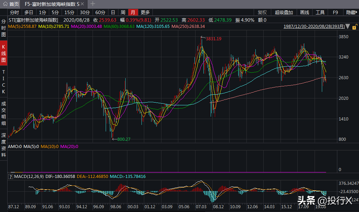Click the MACD(12,26,9) indicator label
Screen dimensions: 359x212
[29, 177]
